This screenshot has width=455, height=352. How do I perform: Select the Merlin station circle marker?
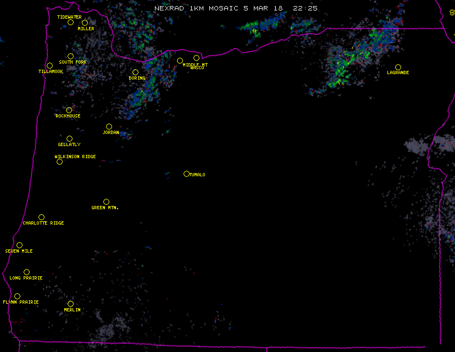pyautogui.click(x=70, y=304)
